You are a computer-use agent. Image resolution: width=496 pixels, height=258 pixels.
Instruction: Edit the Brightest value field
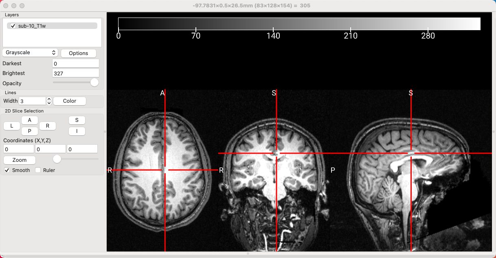point(76,73)
